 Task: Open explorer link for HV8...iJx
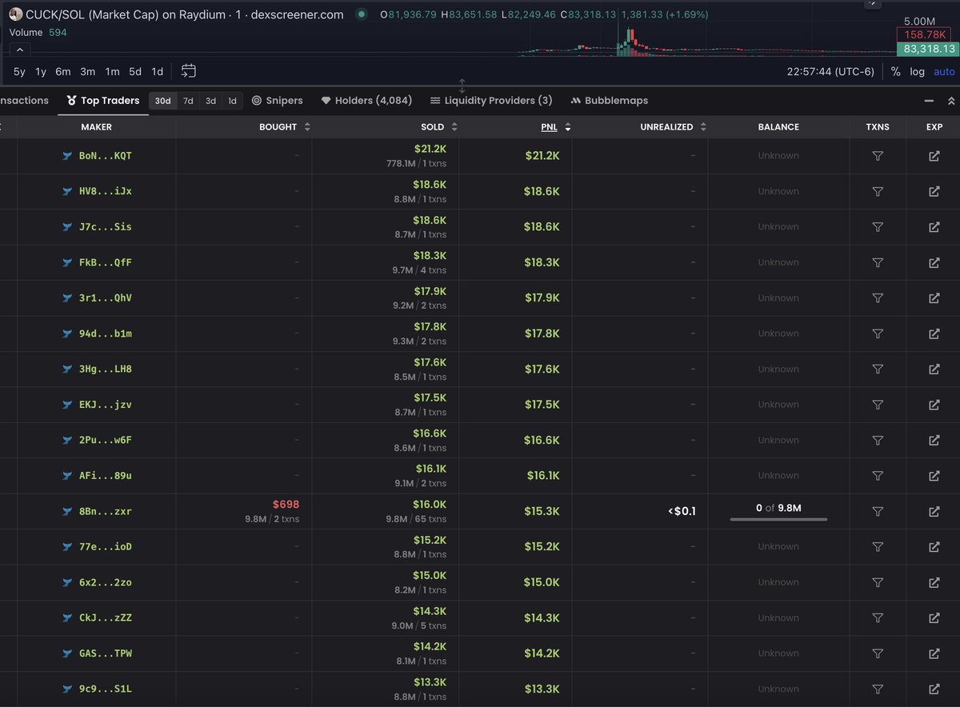click(x=934, y=191)
